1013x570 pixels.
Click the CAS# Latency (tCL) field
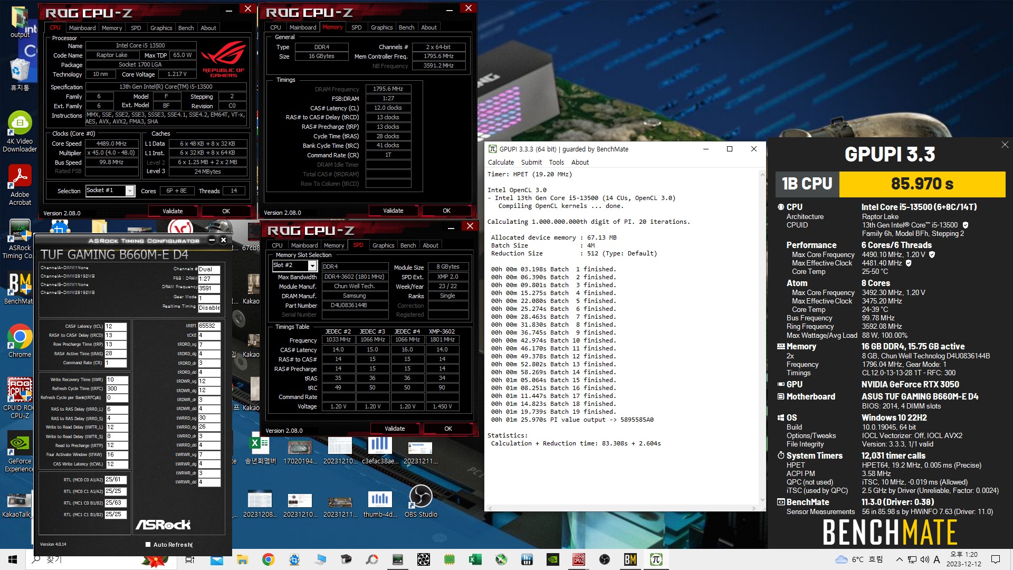[116, 326]
